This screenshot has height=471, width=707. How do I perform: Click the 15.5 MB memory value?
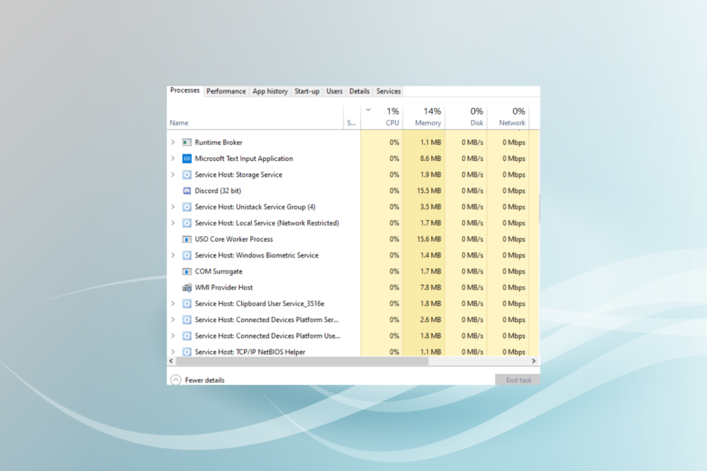tap(429, 191)
